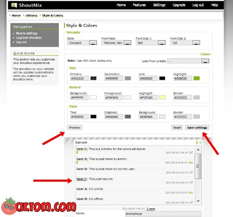
Task: Click the Reset button
Action: pyautogui.click(x=177, y=127)
